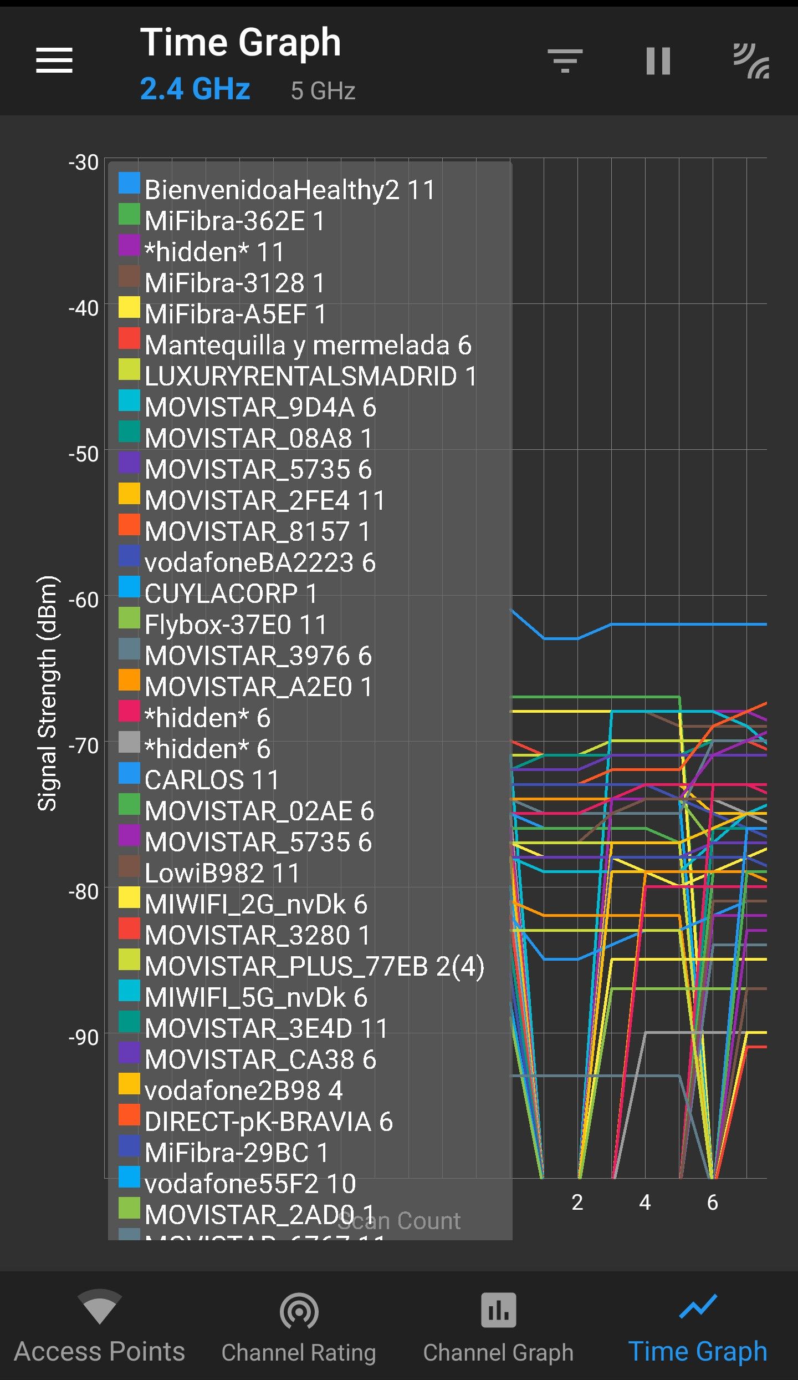Tap the scan count 4 axis label

(x=644, y=1203)
